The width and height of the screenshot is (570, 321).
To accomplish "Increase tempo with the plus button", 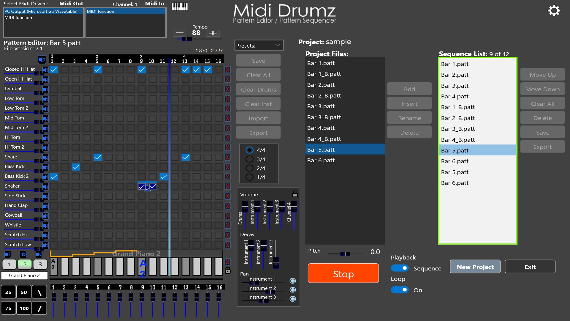I will click(x=213, y=33).
